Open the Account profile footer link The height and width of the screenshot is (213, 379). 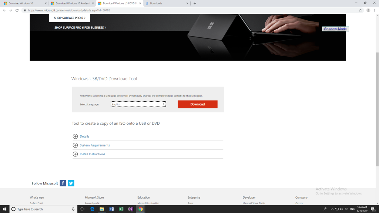coord(92,203)
